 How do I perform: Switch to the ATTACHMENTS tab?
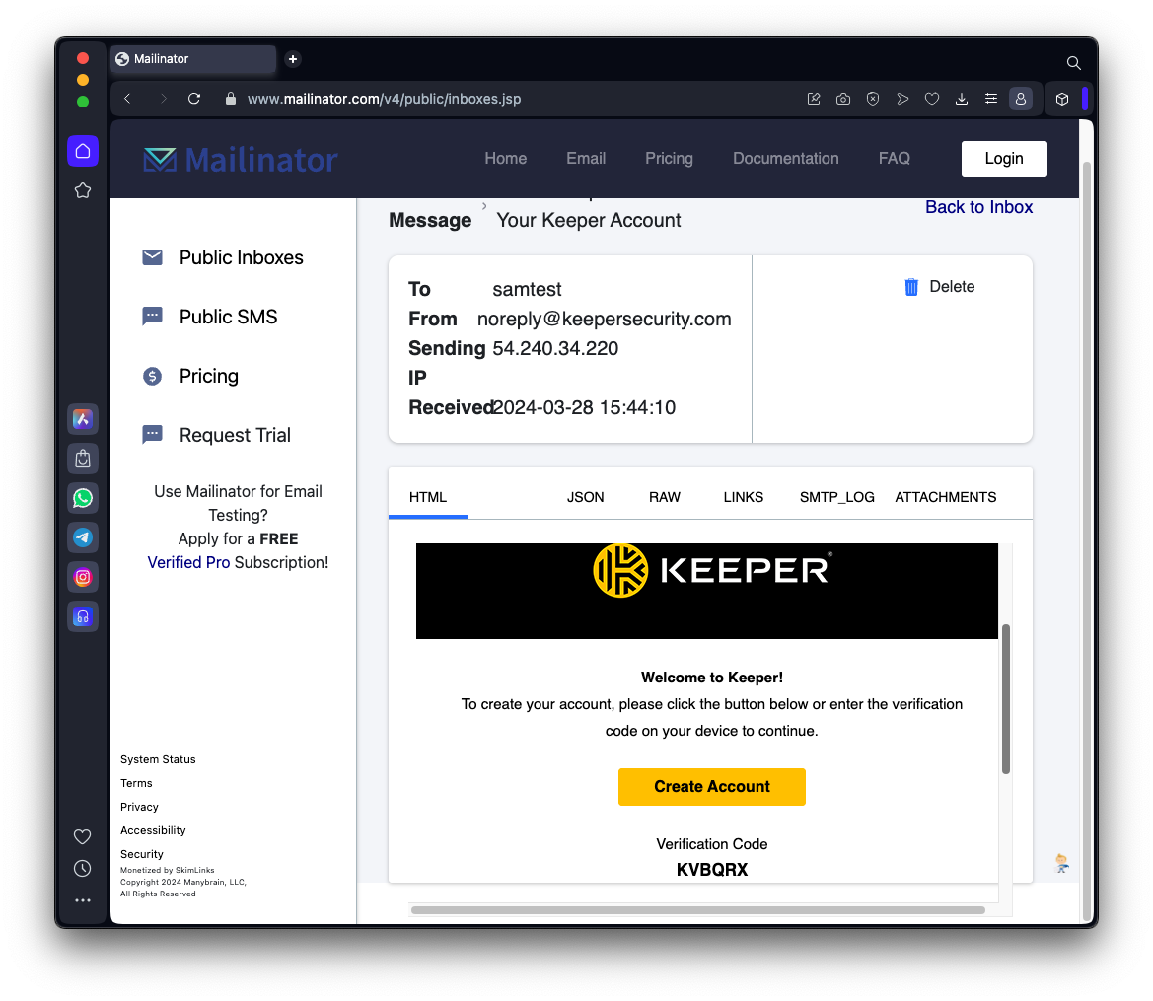(946, 497)
